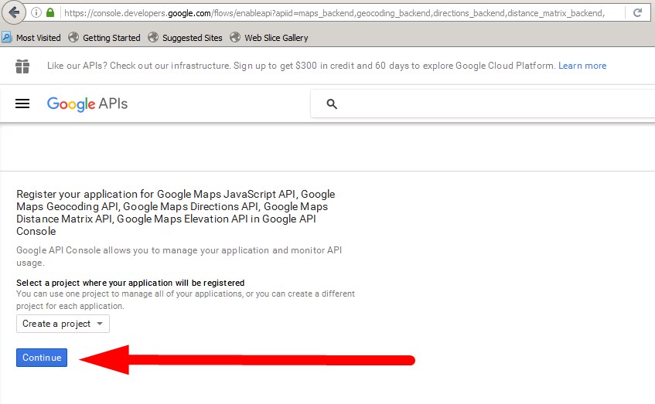Open the hamburger navigation menu
This screenshot has width=655, height=404.
[x=22, y=104]
